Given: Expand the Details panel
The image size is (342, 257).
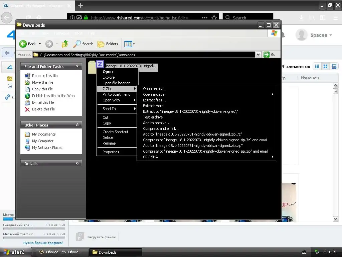Looking at the screenshot, I should coord(77,163).
